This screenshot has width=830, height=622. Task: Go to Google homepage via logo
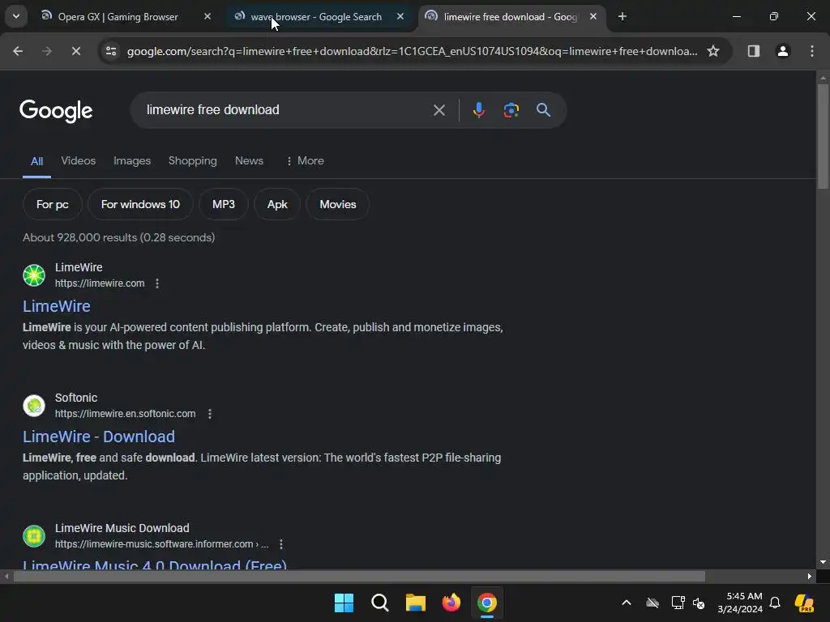pyautogui.click(x=56, y=110)
